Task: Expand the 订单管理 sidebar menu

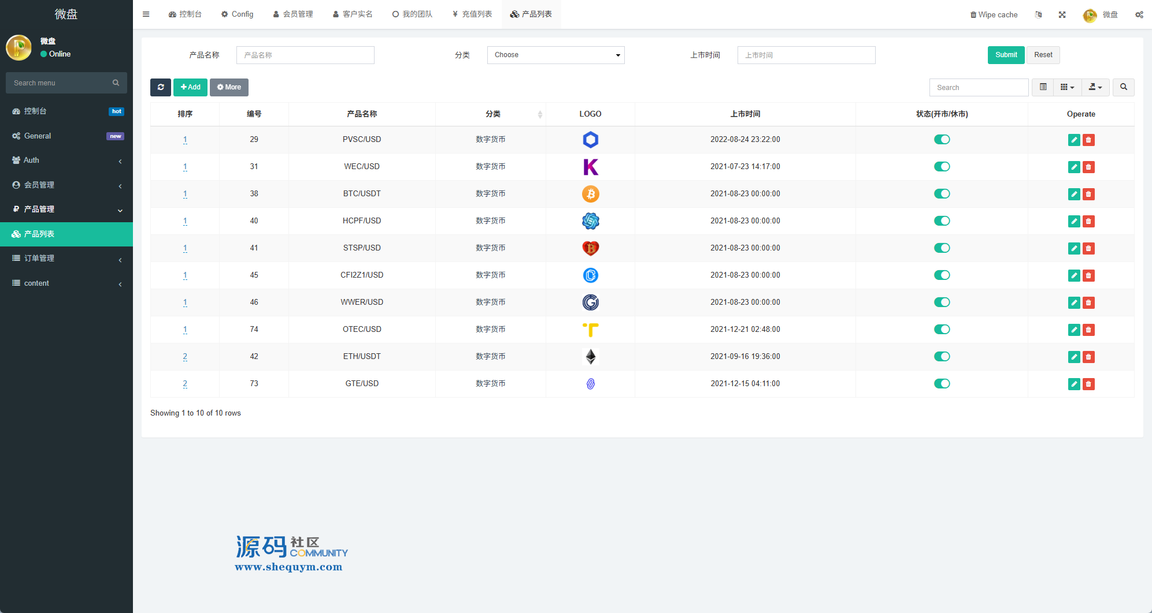Action: pyautogui.click(x=66, y=259)
